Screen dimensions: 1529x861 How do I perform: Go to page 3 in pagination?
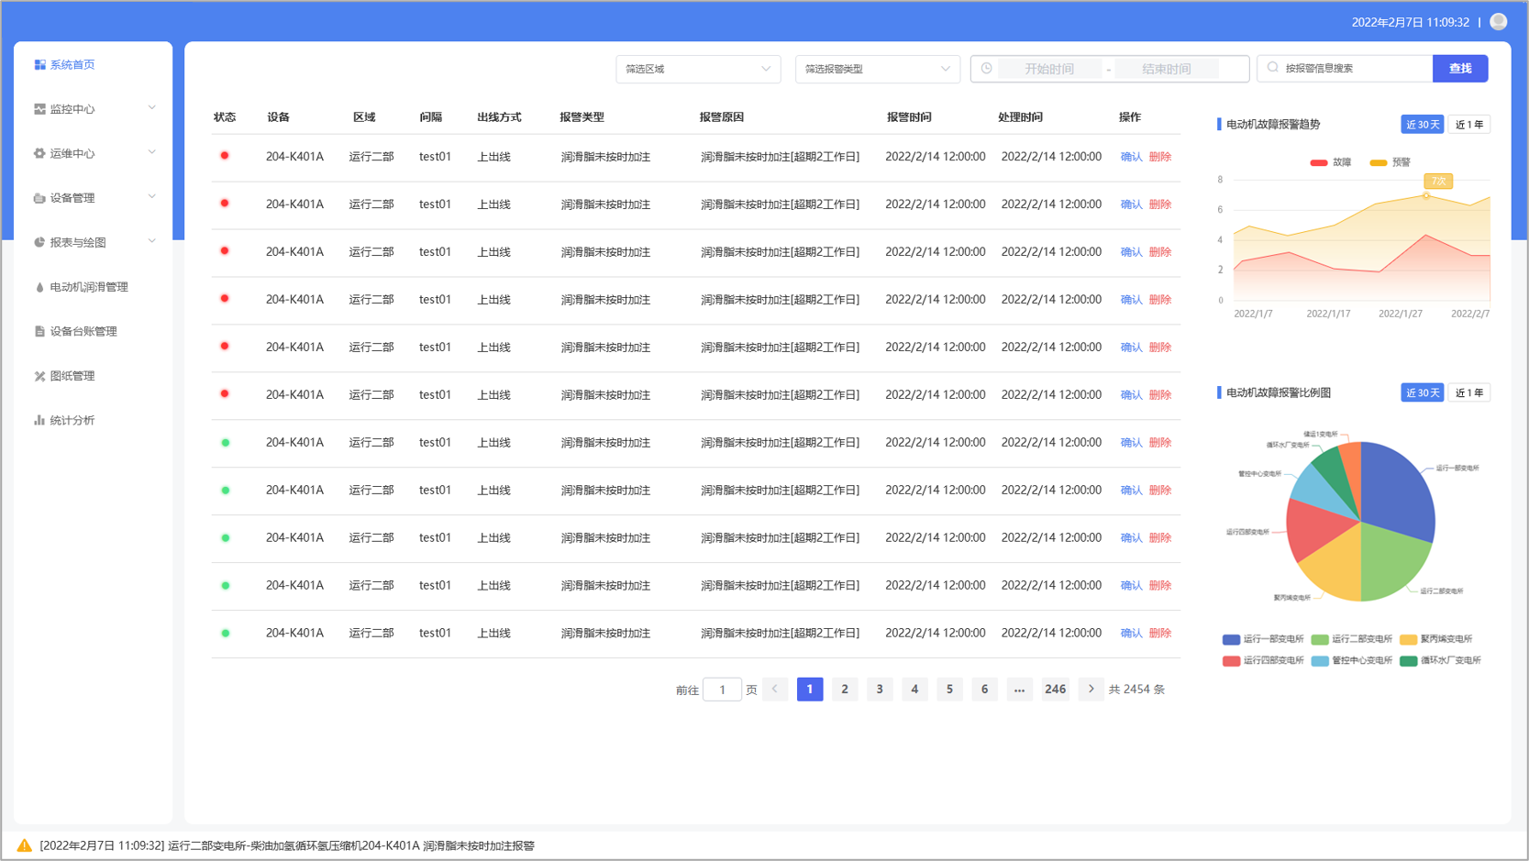point(880,690)
